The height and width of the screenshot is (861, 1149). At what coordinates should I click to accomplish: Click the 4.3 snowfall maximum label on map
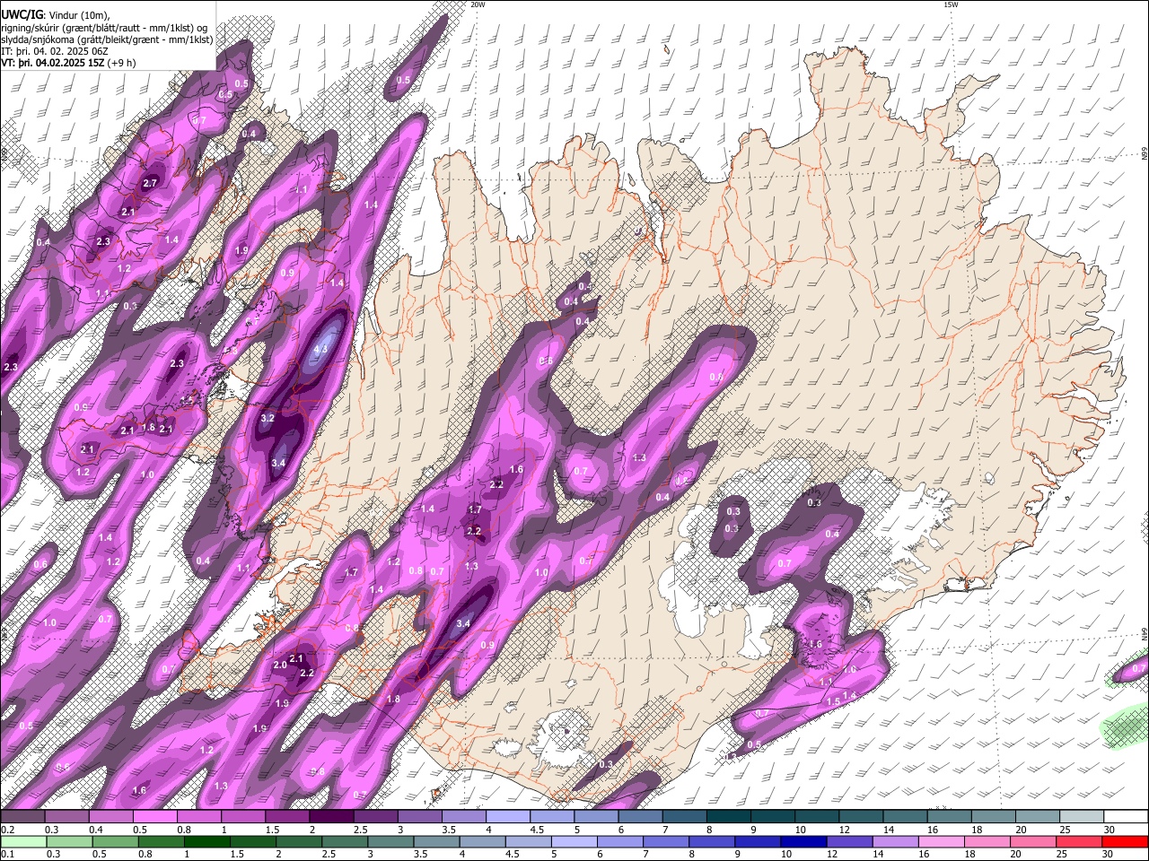click(x=322, y=350)
